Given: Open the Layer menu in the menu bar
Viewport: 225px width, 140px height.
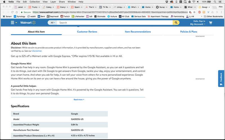Looking at the screenshot, I should 53,2.
